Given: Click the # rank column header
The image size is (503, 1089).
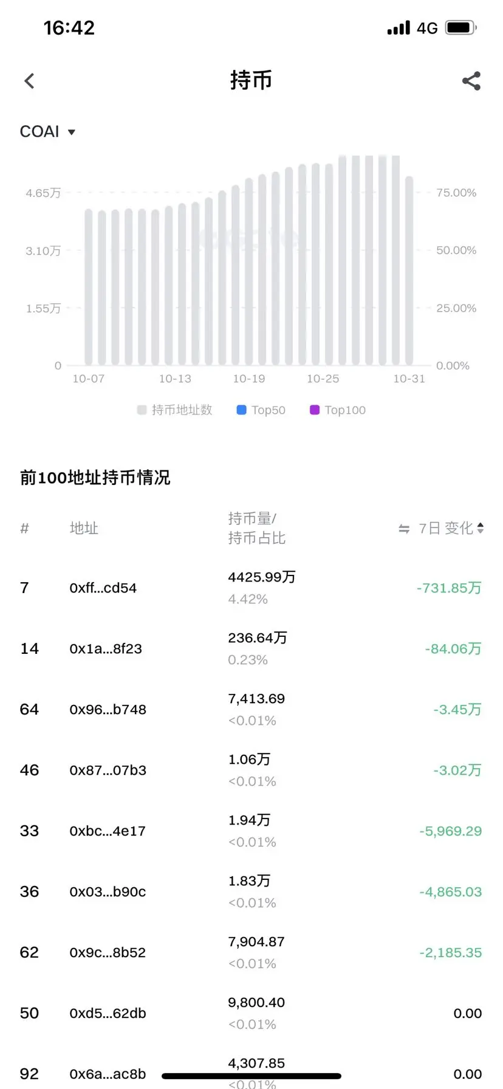Looking at the screenshot, I should (24, 528).
